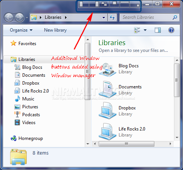Click navigation pane scroll down arrow

point(88,144)
